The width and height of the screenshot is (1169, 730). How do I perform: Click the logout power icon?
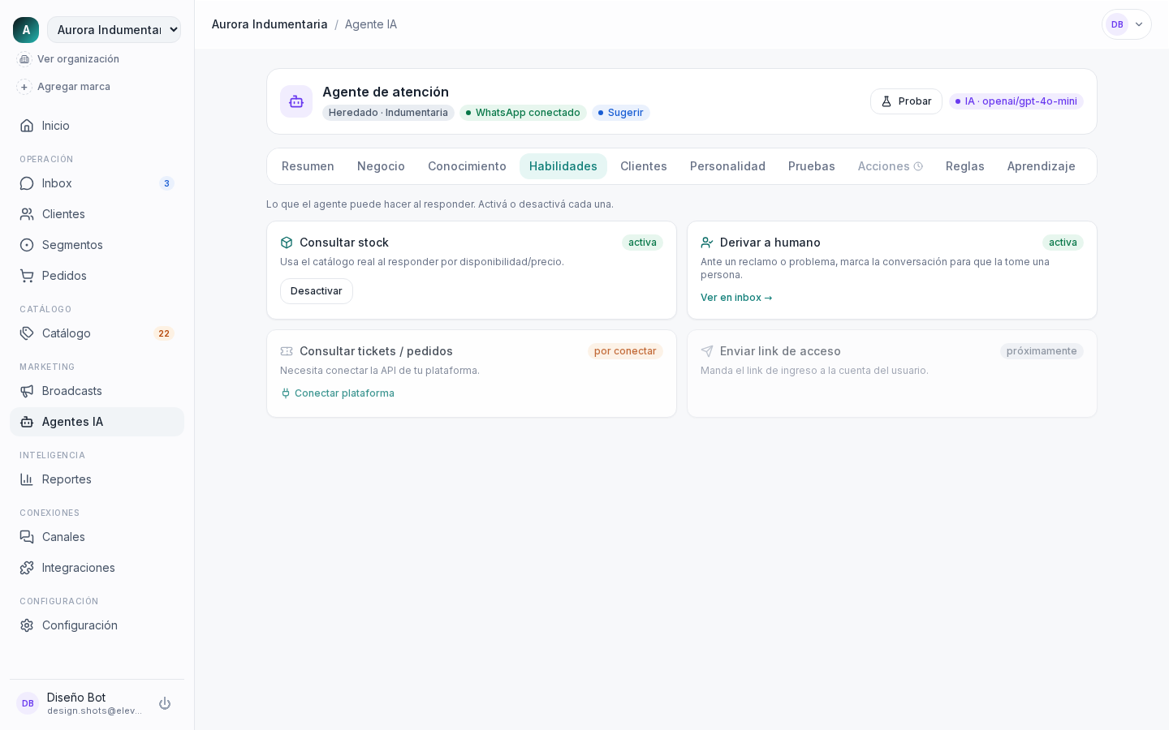pyautogui.click(x=165, y=703)
